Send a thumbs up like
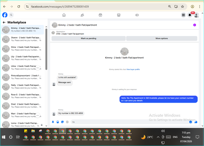 (x=196, y=122)
